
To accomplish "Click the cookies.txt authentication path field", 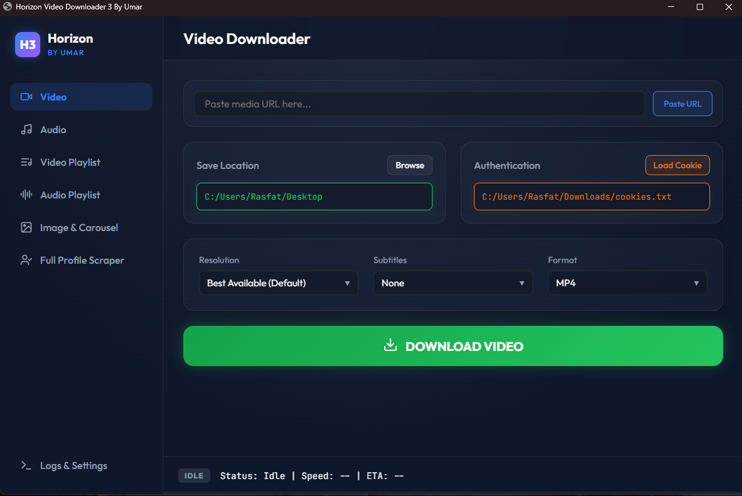I will click(591, 197).
